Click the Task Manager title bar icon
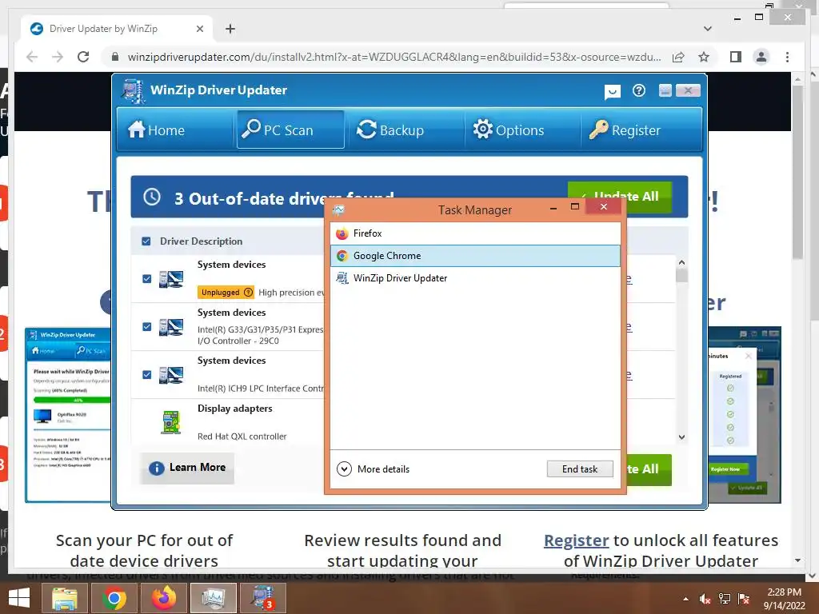Viewport: 819px width, 614px height. tap(338, 210)
